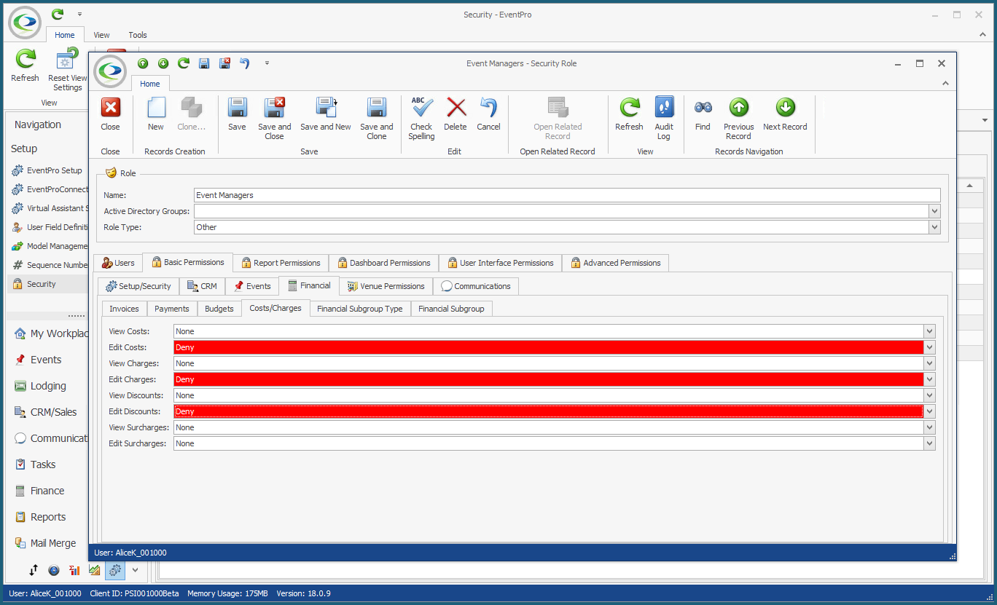Expand the Edit Discounts dropdown

[929, 411]
